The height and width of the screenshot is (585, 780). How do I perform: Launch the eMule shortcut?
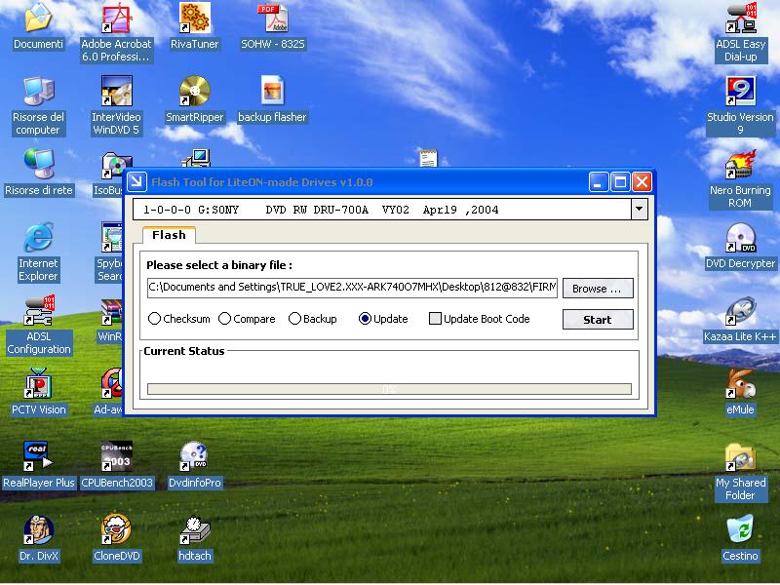[740, 383]
